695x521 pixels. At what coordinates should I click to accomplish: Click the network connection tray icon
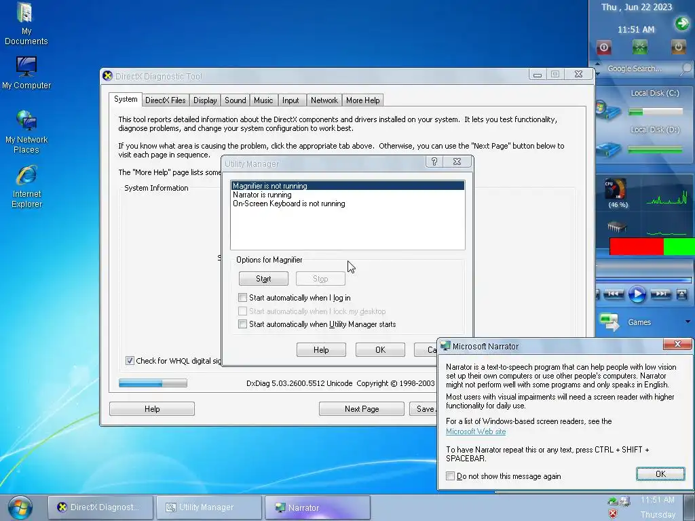(x=625, y=501)
